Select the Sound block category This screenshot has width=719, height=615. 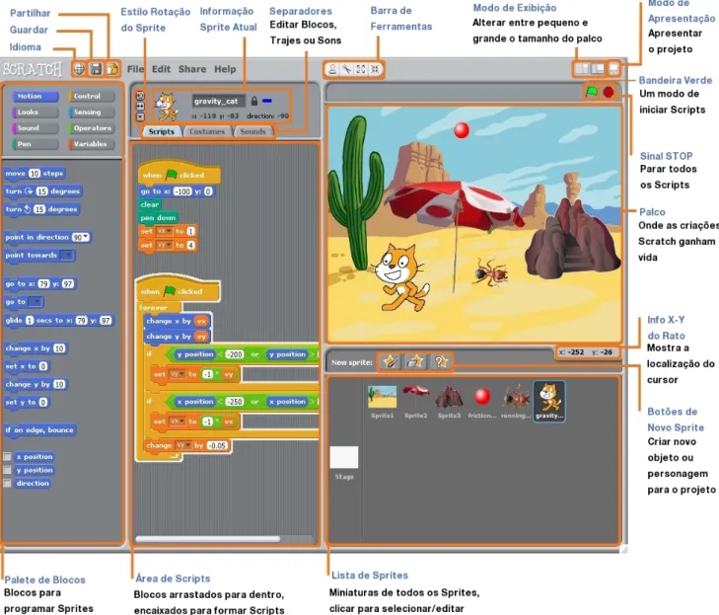click(x=36, y=128)
